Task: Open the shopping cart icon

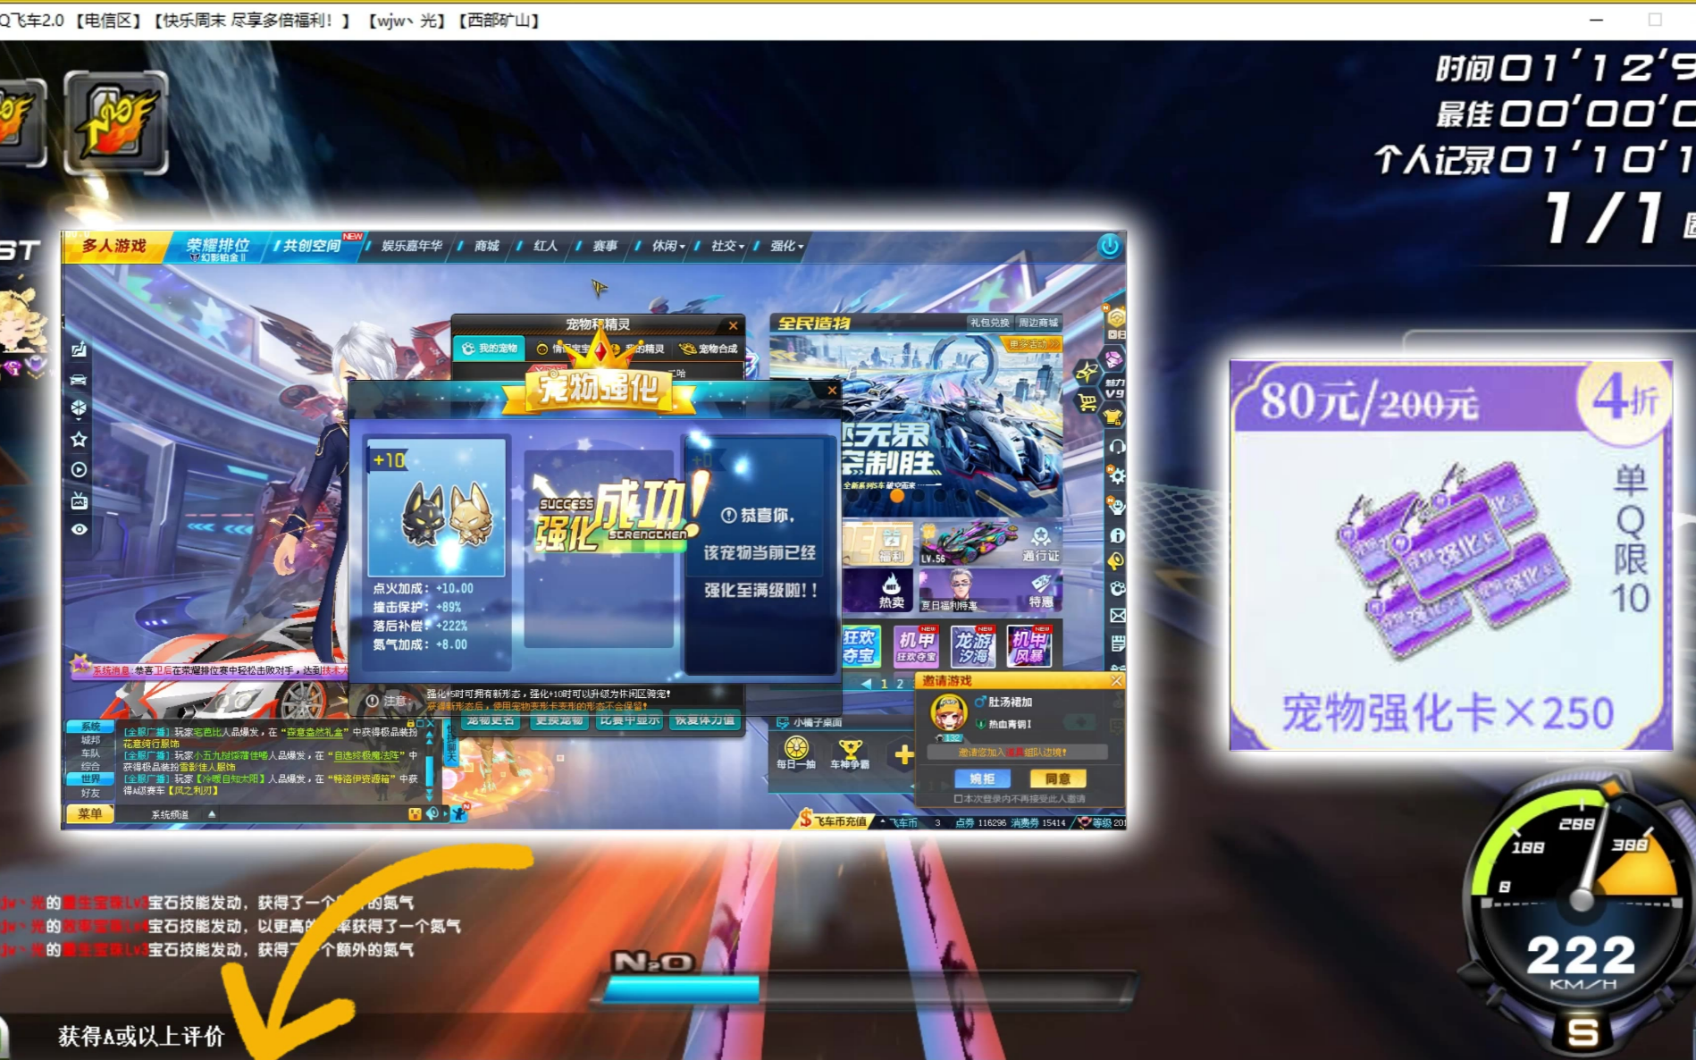Action: 1087,402
